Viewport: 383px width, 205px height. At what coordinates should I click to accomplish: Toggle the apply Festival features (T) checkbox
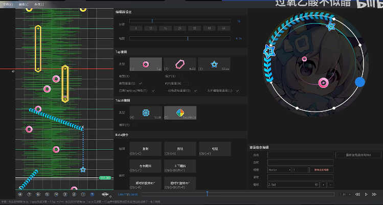[x=153, y=90]
